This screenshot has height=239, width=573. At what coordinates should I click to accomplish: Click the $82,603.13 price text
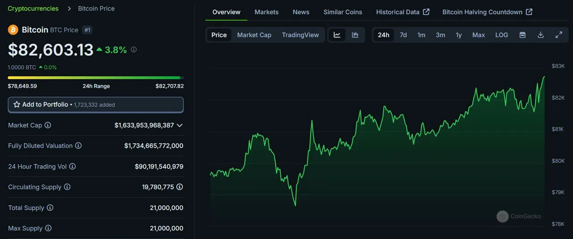click(x=51, y=50)
